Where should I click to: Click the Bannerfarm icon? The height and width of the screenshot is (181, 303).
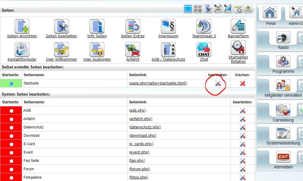238,26
